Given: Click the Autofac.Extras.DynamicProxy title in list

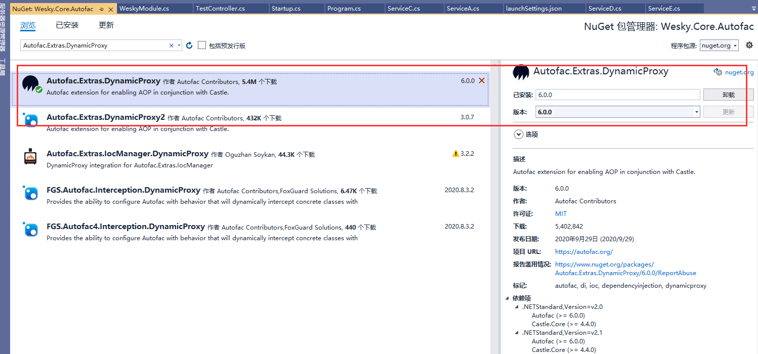Looking at the screenshot, I should (103, 81).
